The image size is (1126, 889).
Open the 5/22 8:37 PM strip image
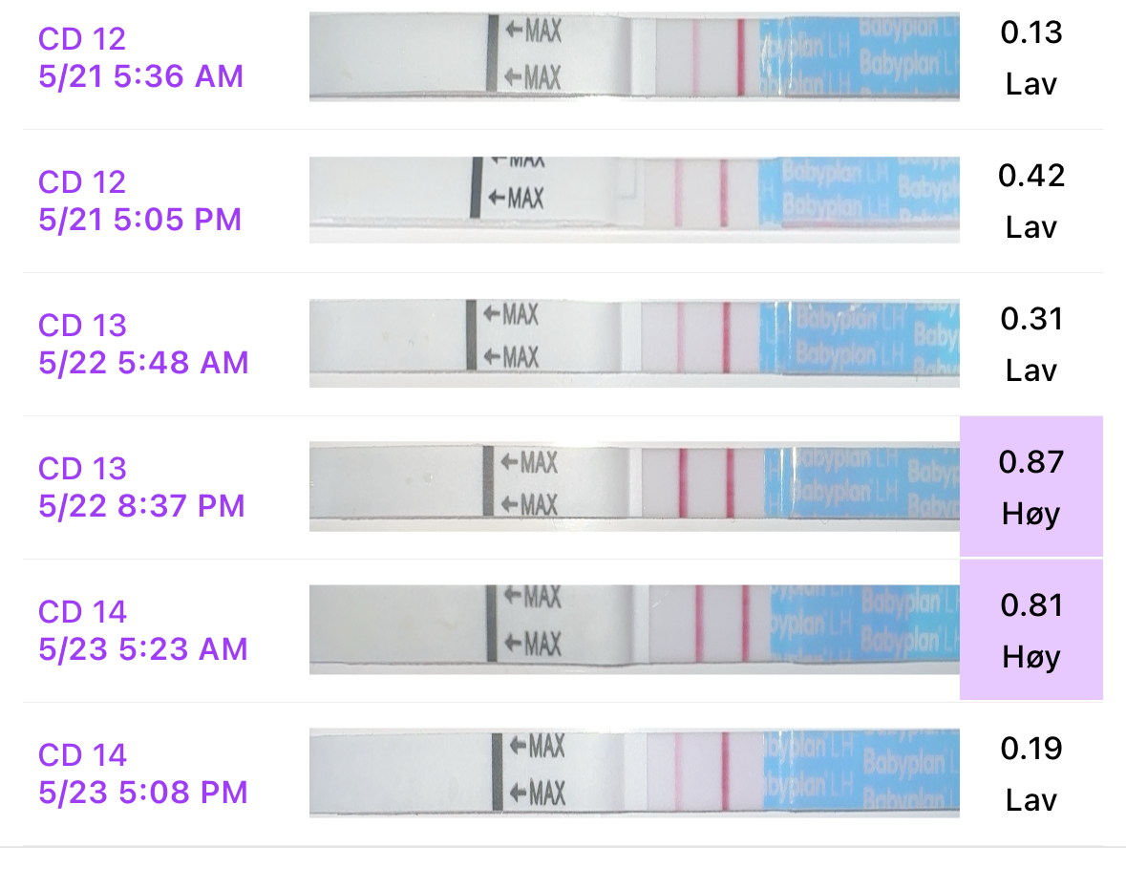pos(634,487)
